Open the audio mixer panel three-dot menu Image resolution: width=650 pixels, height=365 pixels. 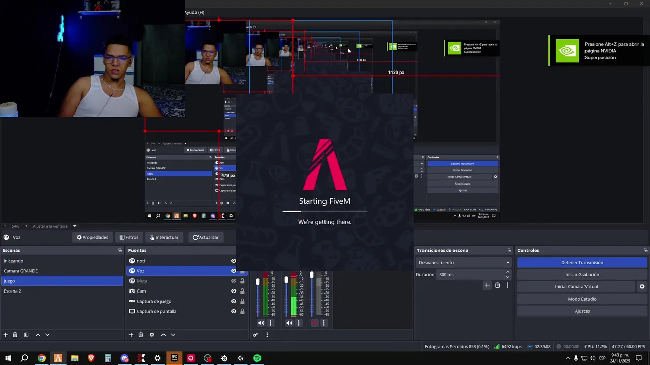[x=267, y=335]
